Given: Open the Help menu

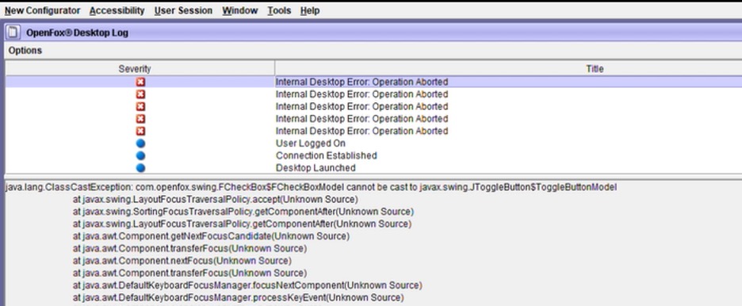Looking at the screenshot, I should 310,10.
